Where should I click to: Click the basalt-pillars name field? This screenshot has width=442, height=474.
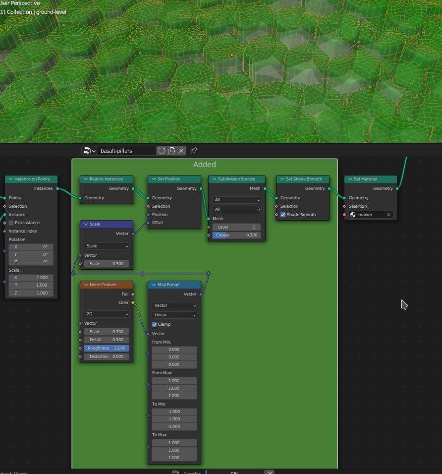click(x=126, y=151)
